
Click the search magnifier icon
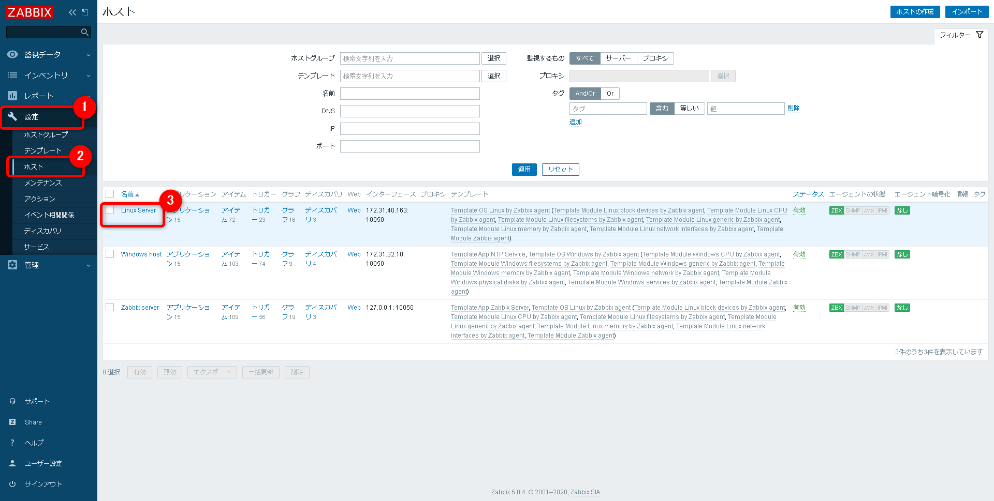click(x=85, y=32)
